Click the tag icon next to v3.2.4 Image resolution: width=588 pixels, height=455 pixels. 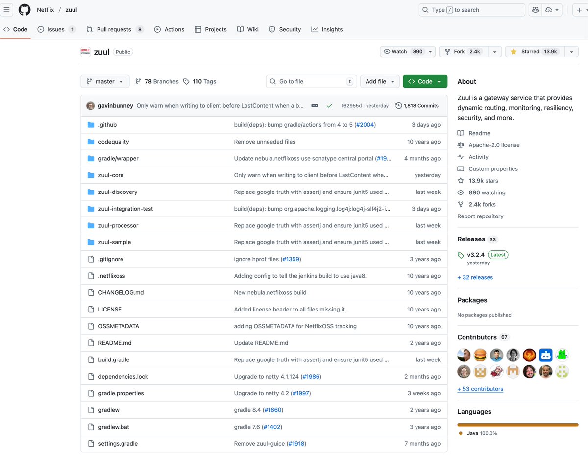461,255
